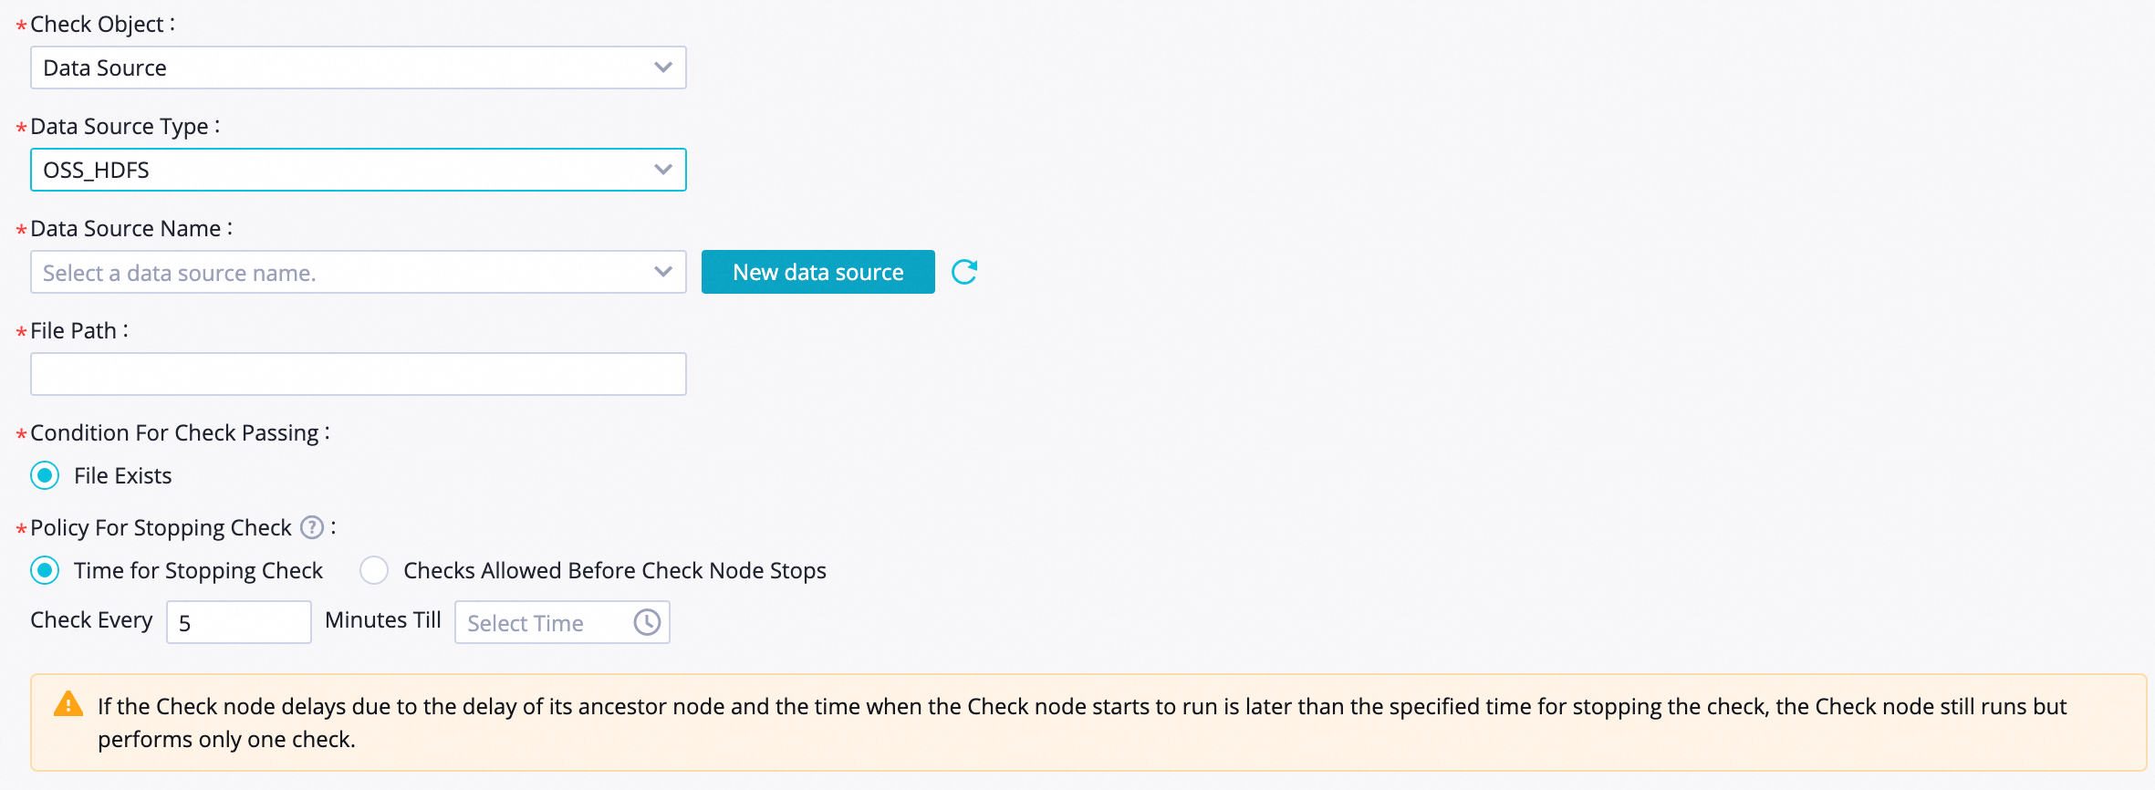This screenshot has width=2155, height=790.
Task: Open the Check Object dropdown
Action: pyautogui.click(x=347, y=68)
